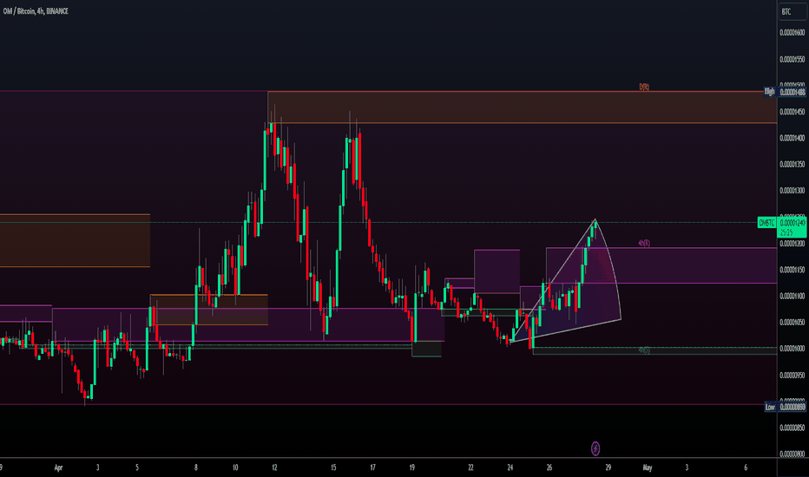
Task: Click the OM / Bitcoin symbol title
Action: [x=36, y=10]
